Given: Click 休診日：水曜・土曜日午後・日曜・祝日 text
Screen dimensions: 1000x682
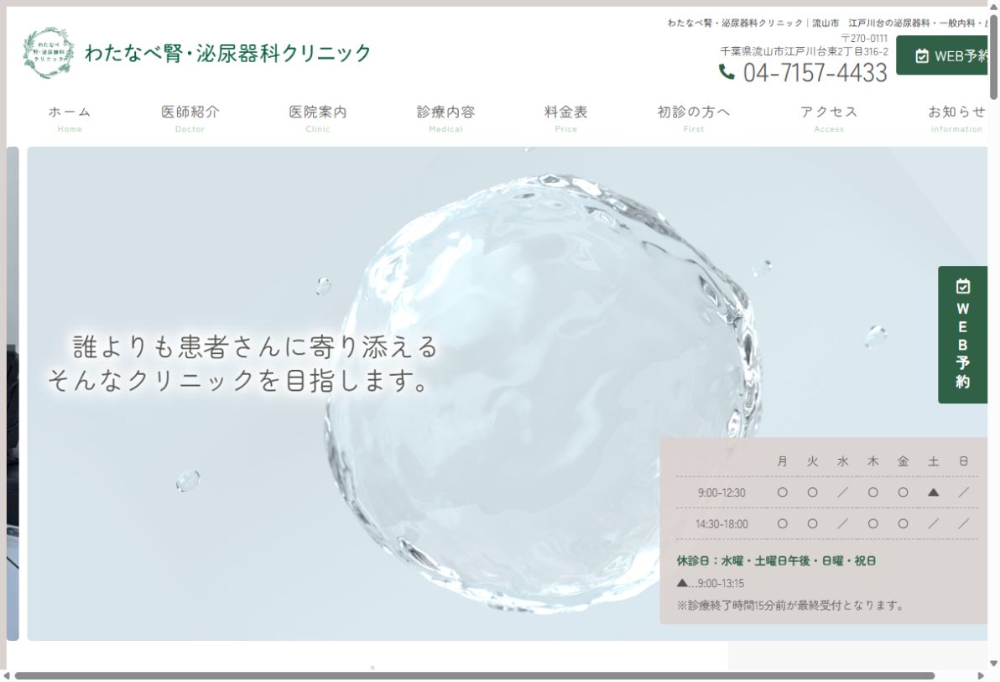Looking at the screenshot, I should 776,561.
